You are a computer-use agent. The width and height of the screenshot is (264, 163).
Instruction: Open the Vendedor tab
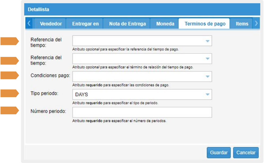pos(51,24)
